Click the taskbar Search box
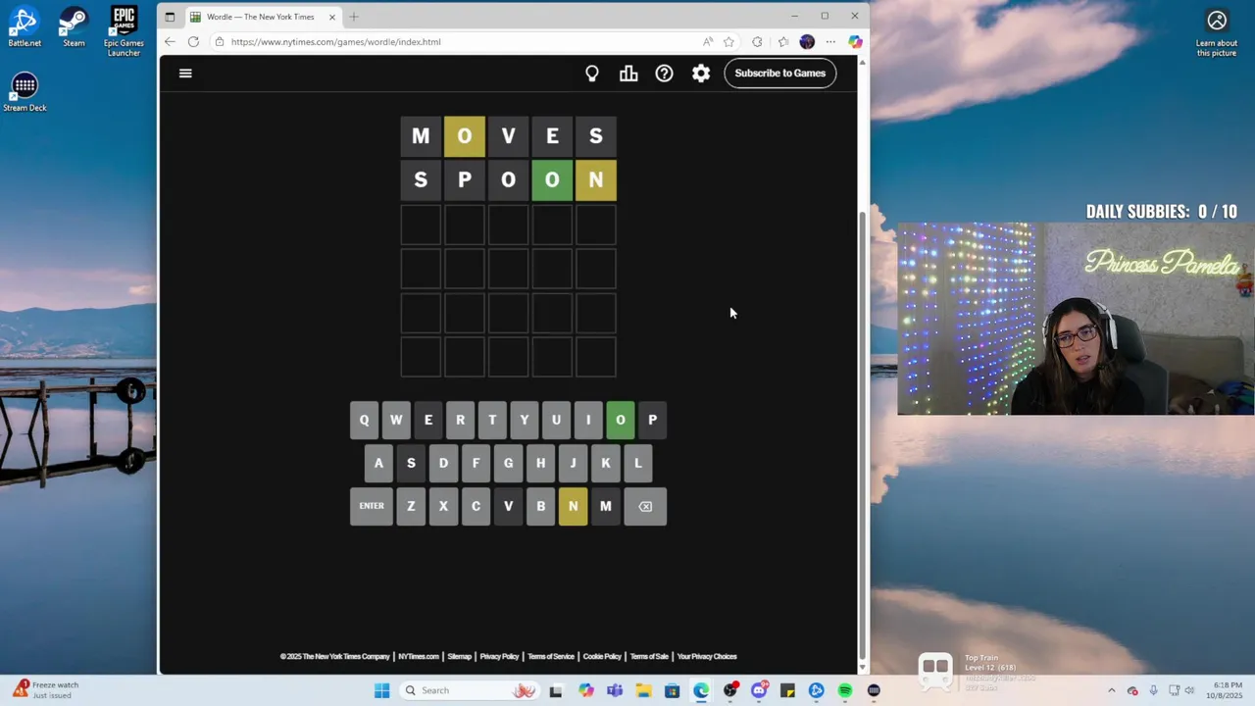 pyautogui.click(x=470, y=690)
